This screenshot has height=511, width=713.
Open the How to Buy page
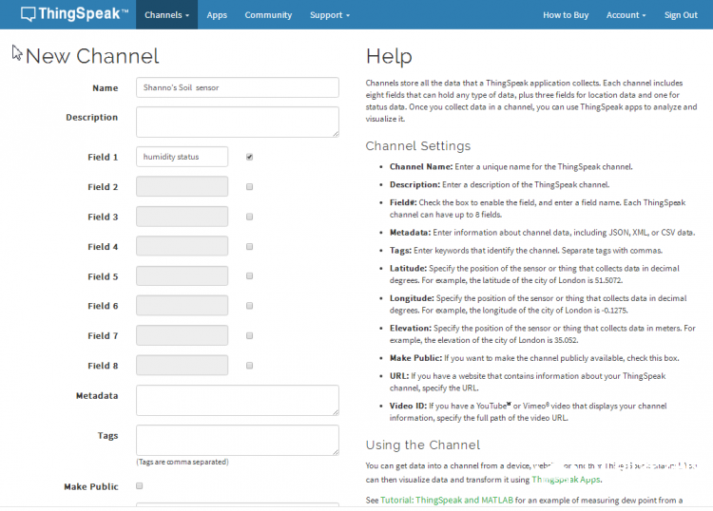pos(566,15)
